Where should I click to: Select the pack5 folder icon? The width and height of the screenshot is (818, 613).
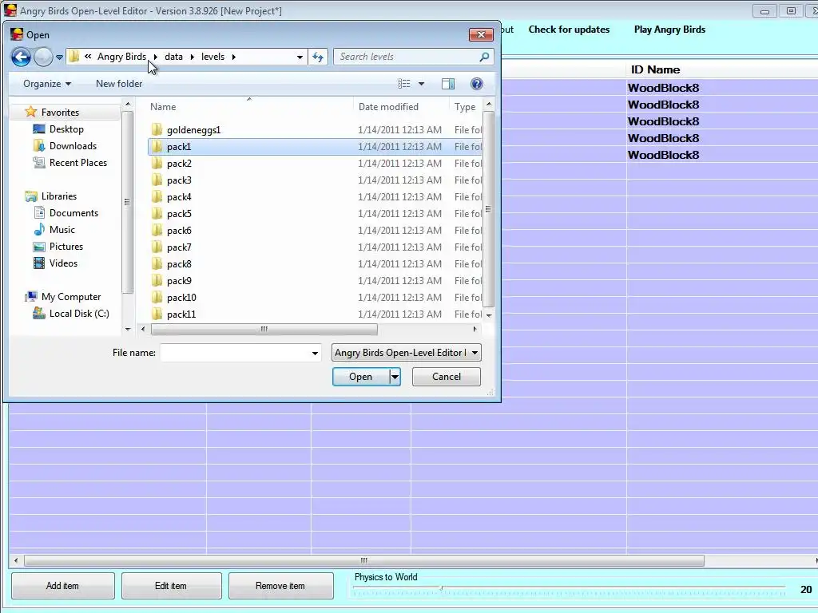click(157, 213)
